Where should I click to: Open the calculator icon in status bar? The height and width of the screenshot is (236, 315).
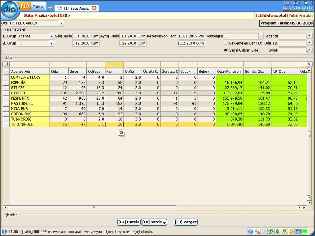[x=264, y=231]
